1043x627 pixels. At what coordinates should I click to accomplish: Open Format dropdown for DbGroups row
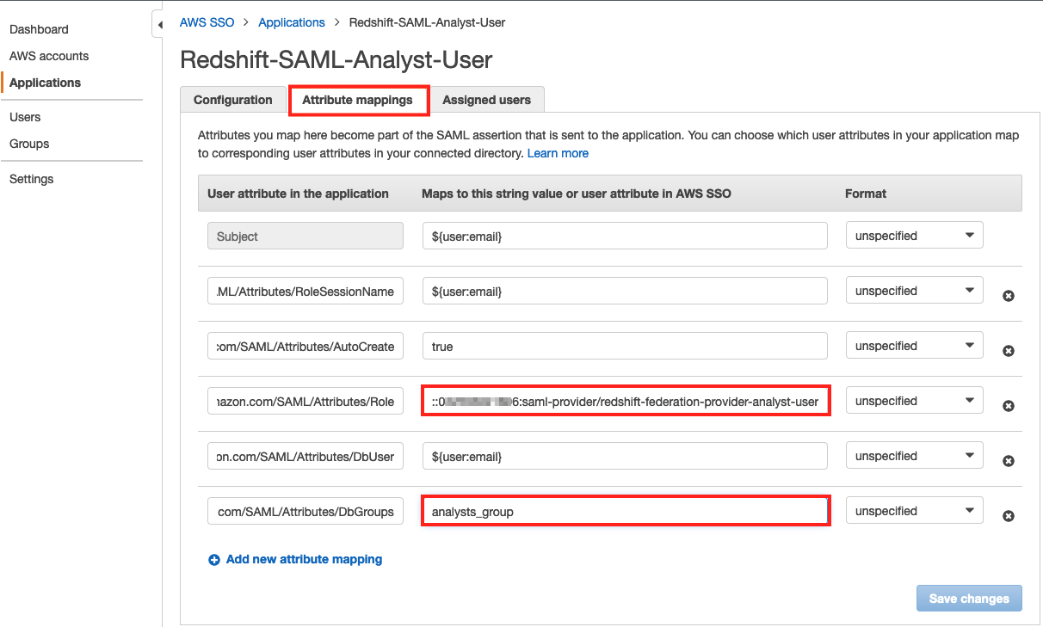(x=915, y=511)
